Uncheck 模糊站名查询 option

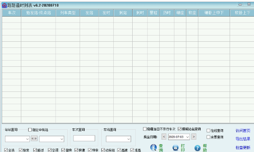click(x=179, y=129)
